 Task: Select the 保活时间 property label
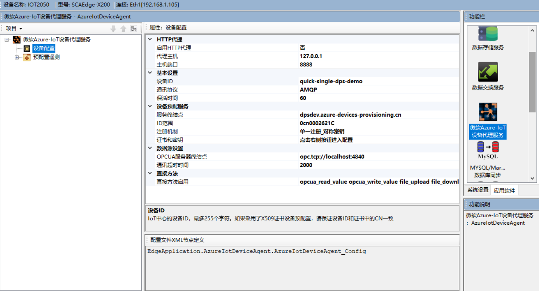point(167,98)
